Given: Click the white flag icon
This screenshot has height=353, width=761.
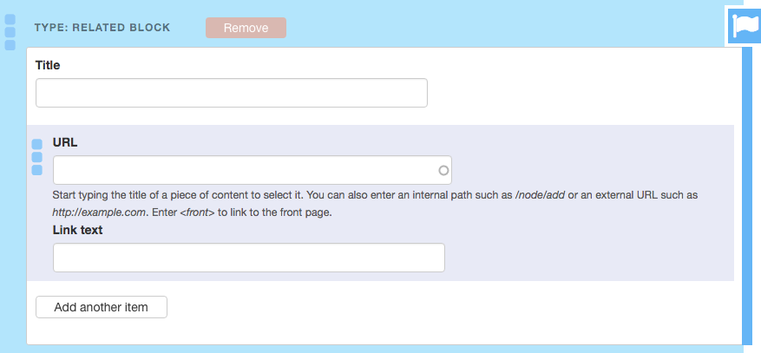Looking at the screenshot, I should 744,25.
